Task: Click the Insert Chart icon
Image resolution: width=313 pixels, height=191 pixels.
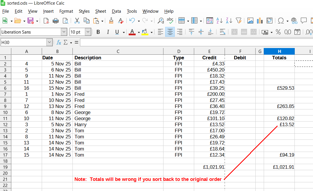Action: pyautogui.click(x=260, y=21)
